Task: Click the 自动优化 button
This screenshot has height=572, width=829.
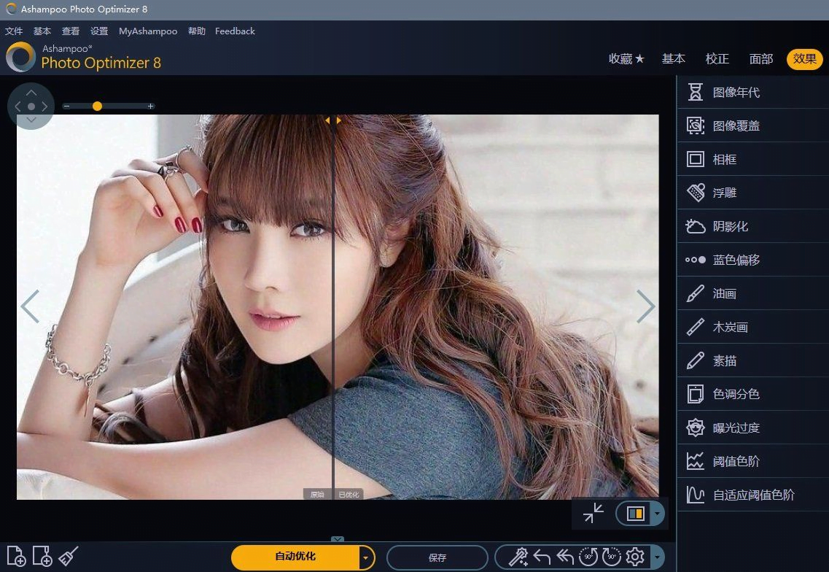Action: point(295,557)
